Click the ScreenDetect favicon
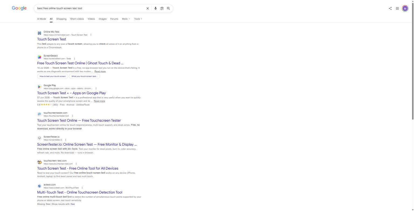Viewport: 414px width, 211px height. [x=39, y=57]
